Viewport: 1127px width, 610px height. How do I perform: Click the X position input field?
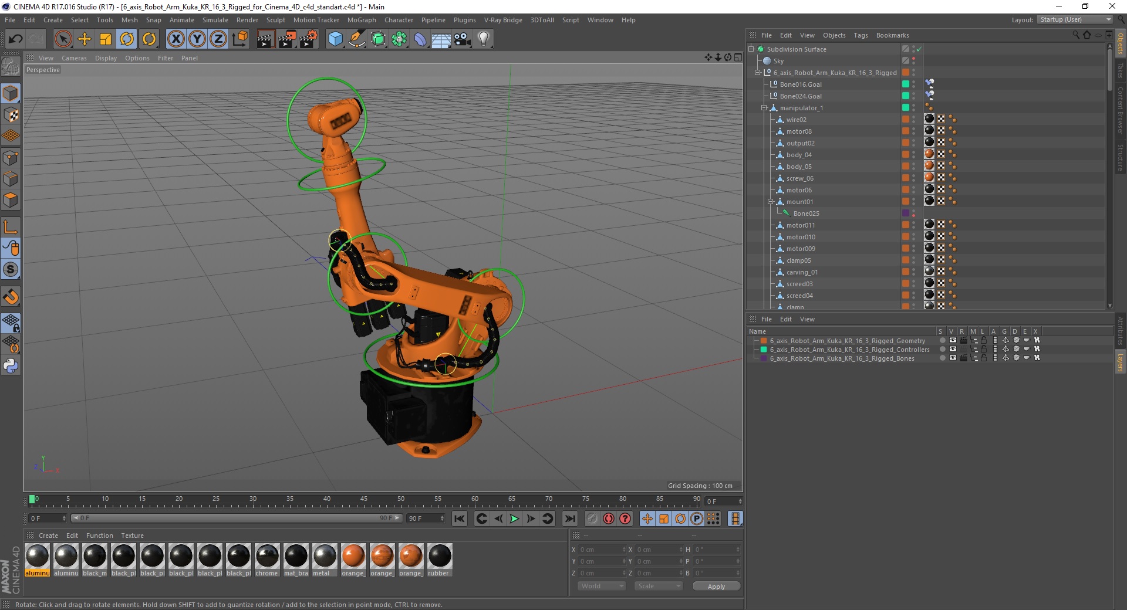[x=603, y=550]
